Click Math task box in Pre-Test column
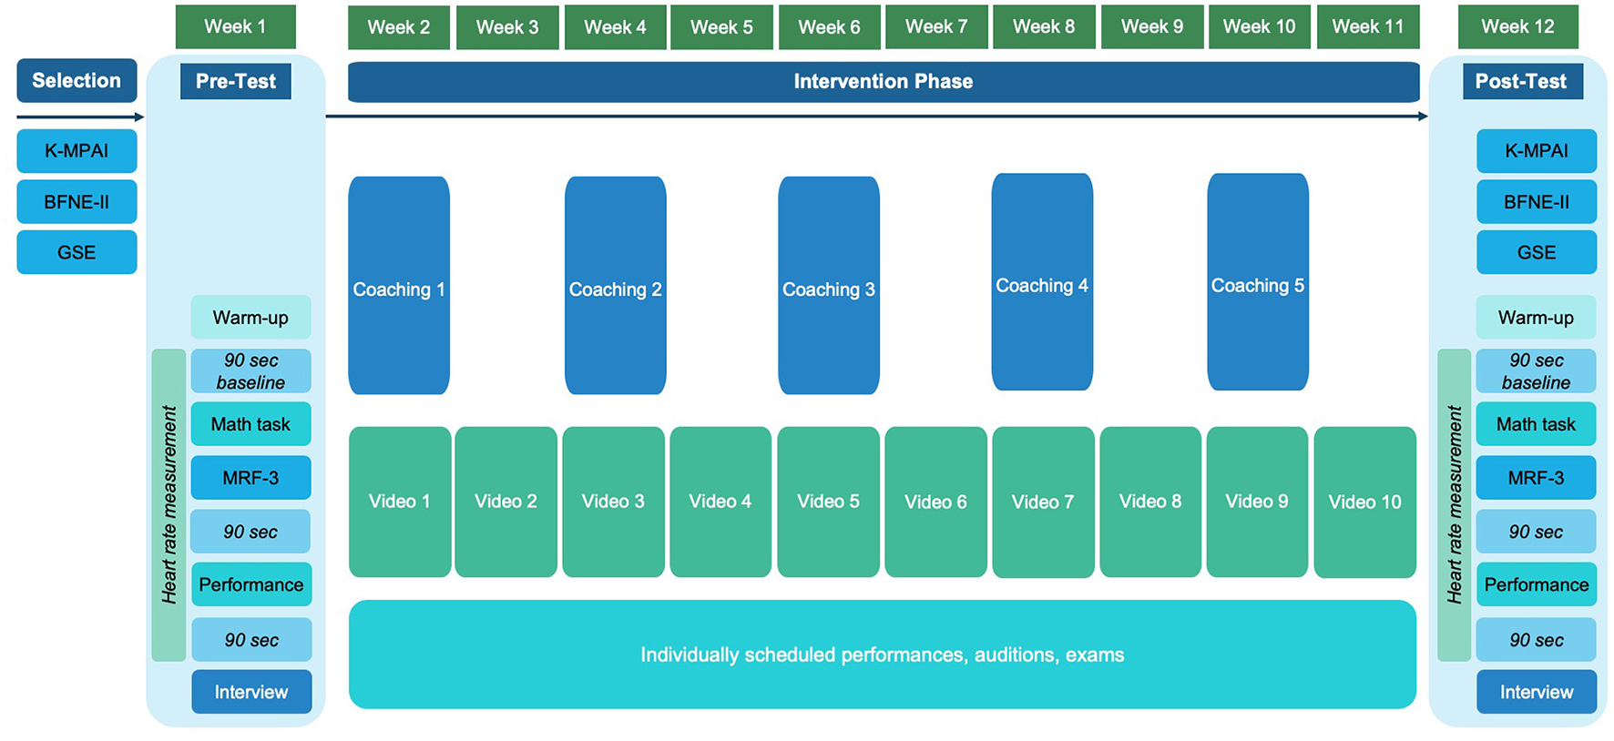The width and height of the screenshot is (1614, 741). tap(250, 424)
